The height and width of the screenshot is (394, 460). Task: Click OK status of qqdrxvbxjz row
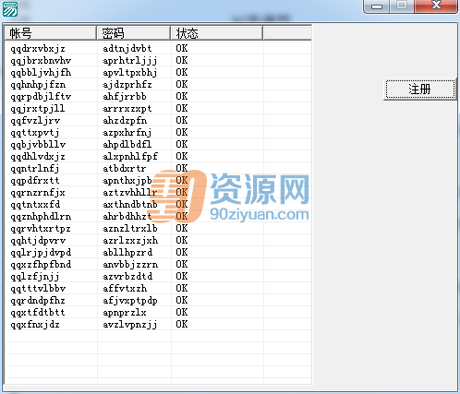pos(182,48)
